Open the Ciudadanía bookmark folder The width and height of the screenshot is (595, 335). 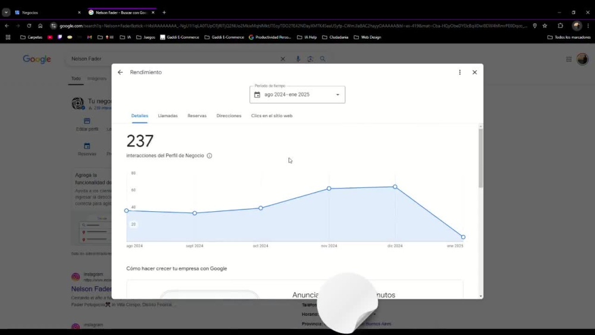(x=335, y=37)
